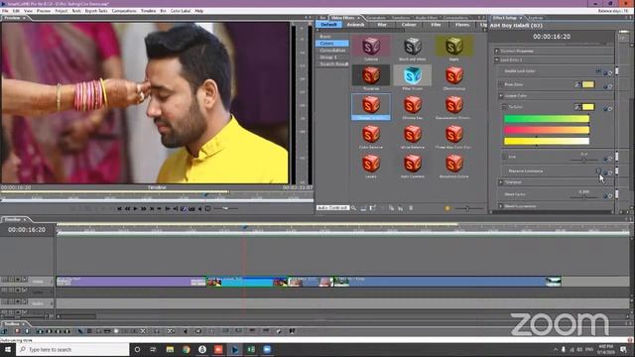Screen dimensions: 635x357
Task: Select the cyan clip on the timeline
Action: [x=247, y=282]
